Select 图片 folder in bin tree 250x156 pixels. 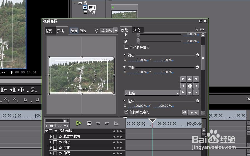pyautogui.click(x=92, y=12)
